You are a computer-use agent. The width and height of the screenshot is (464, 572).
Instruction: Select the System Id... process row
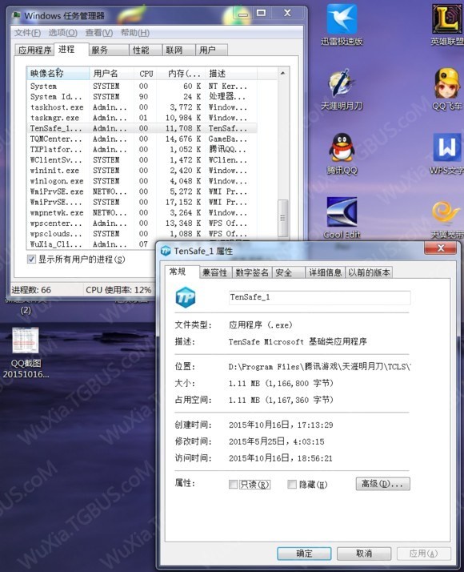coord(142,97)
